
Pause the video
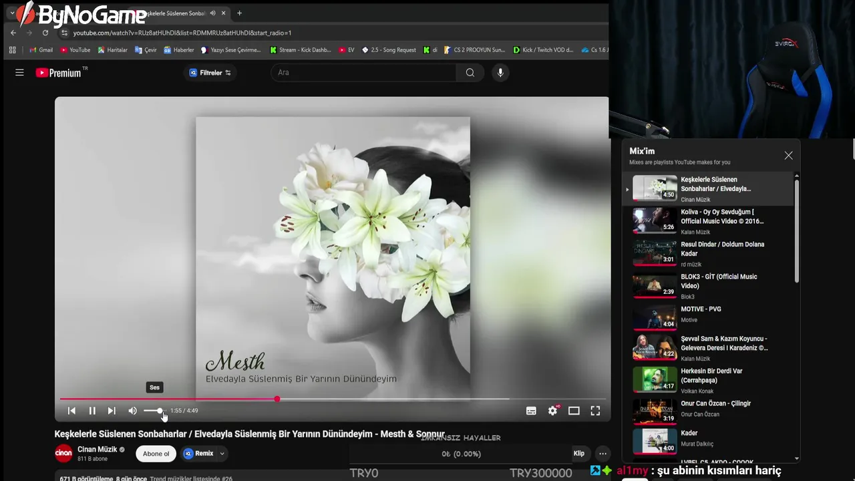click(92, 411)
